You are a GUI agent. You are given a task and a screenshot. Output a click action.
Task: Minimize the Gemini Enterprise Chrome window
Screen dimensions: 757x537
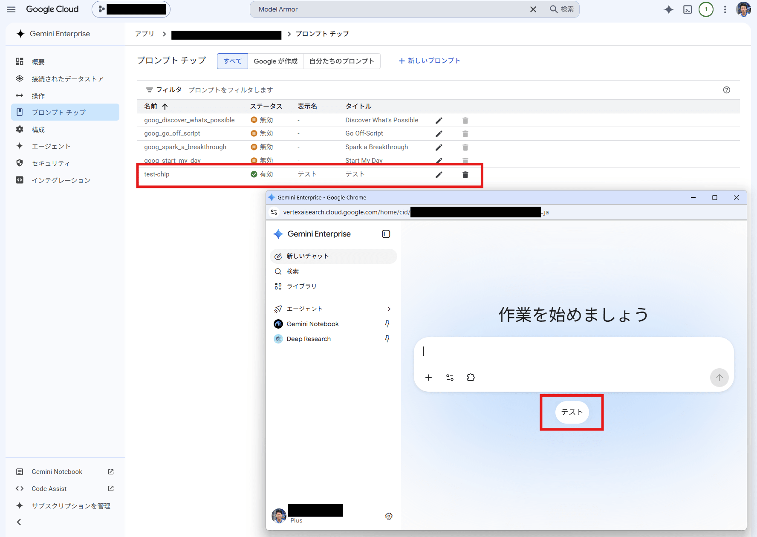pos(693,198)
